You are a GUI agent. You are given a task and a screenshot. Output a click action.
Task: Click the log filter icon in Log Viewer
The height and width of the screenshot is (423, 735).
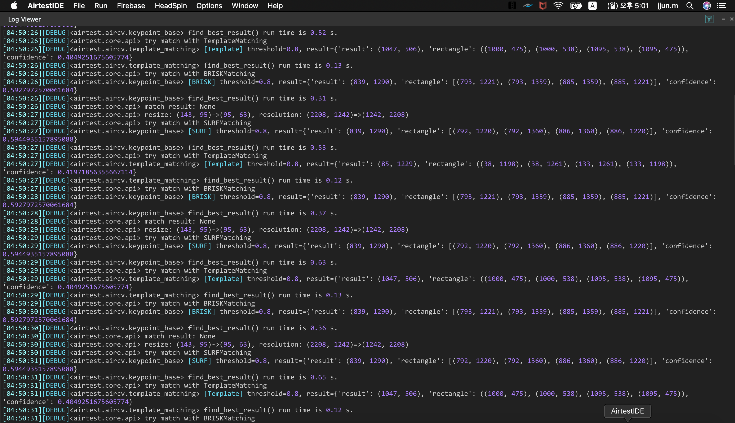709,19
